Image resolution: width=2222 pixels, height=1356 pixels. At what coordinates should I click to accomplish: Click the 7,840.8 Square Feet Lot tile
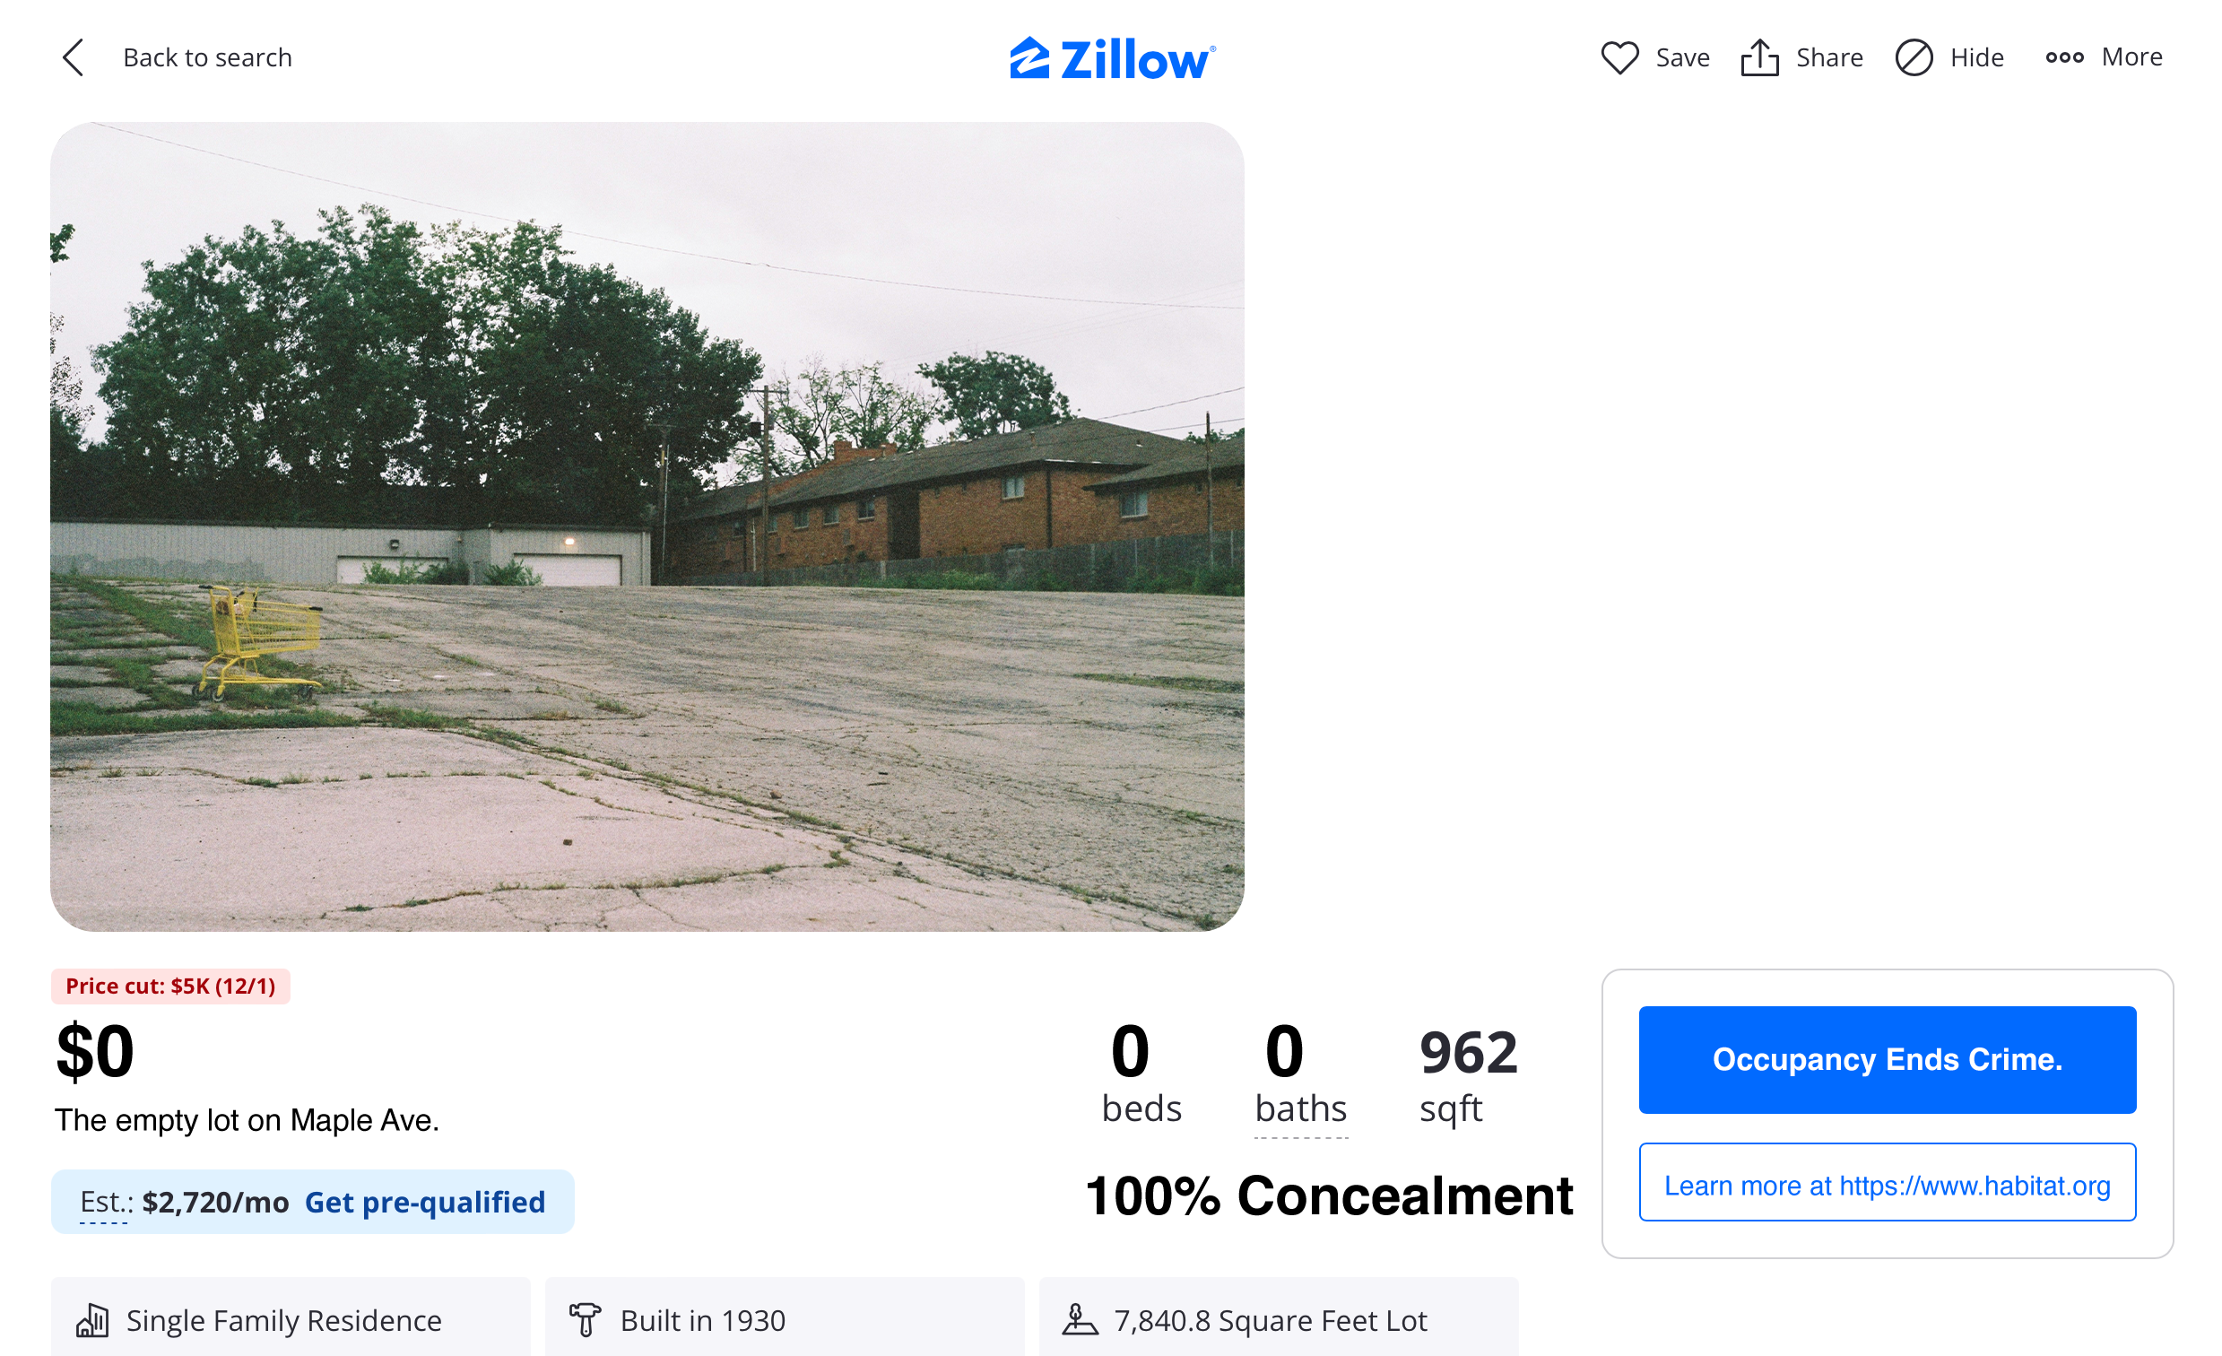(1279, 1317)
